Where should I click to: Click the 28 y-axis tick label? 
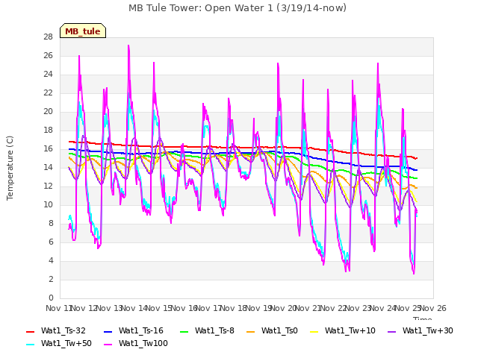click(49, 37)
